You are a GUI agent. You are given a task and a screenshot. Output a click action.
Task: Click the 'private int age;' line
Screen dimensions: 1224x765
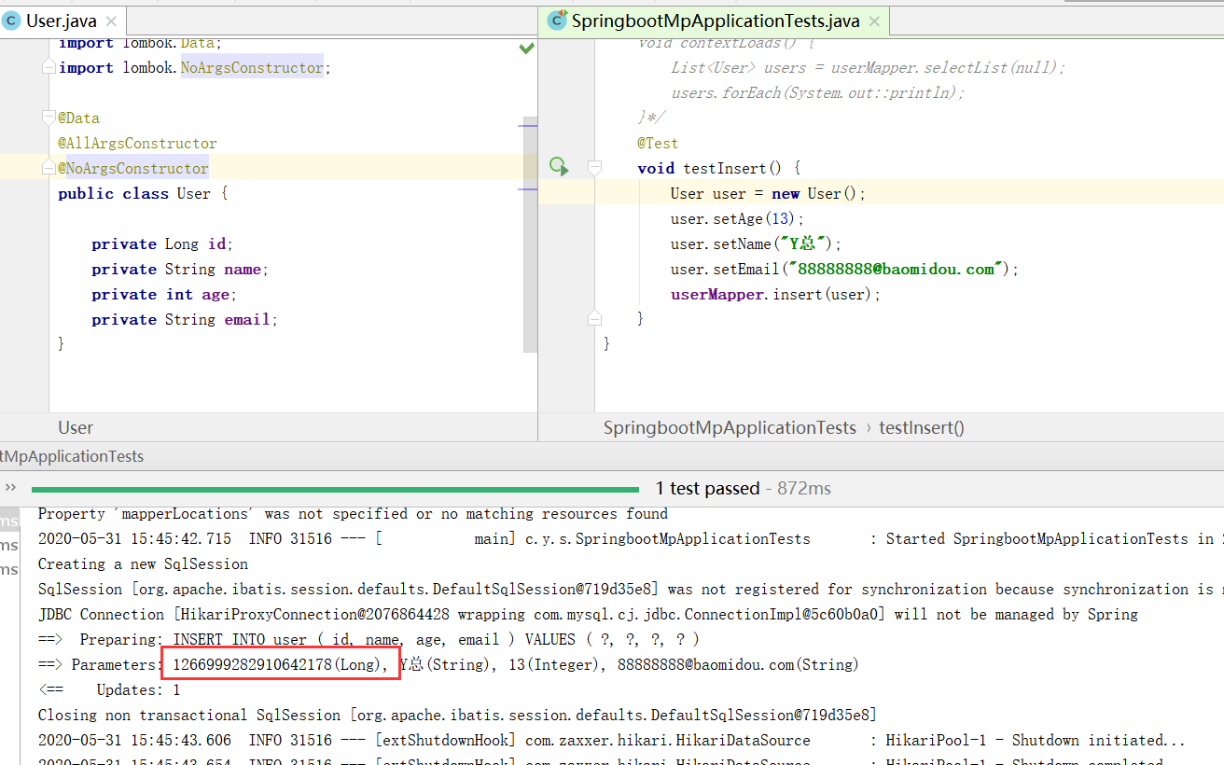tap(164, 294)
